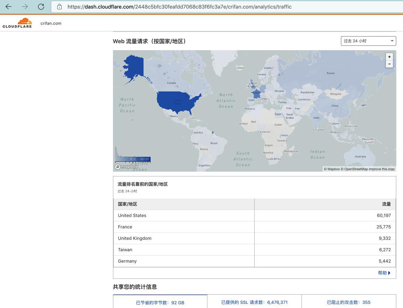Click the United States region on the map
The width and height of the screenshot is (403, 308).
(x=178, y=101)
